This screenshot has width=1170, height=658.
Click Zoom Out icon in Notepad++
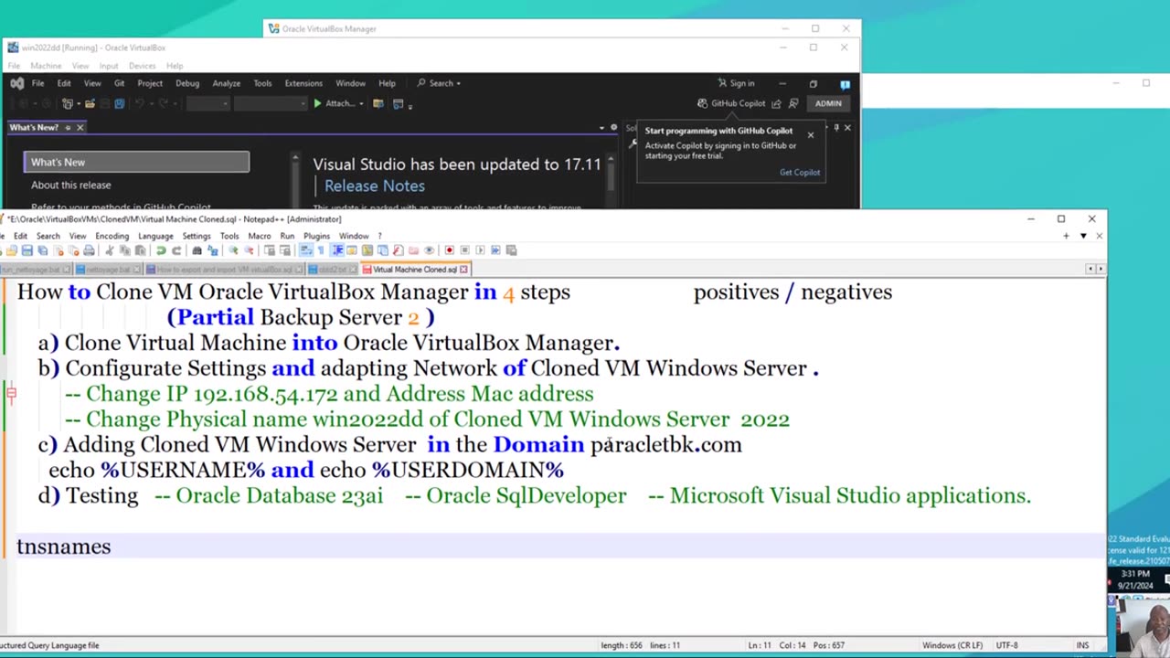pos(249,250)
